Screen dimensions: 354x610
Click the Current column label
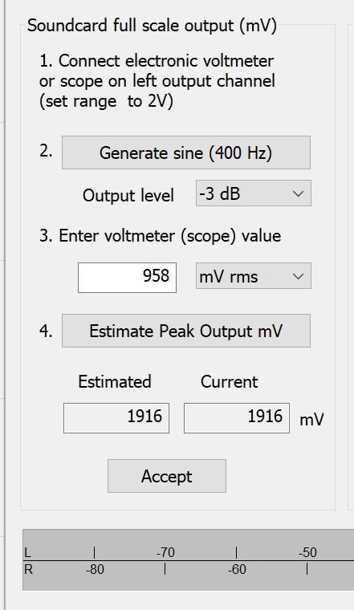click(229, 381)
